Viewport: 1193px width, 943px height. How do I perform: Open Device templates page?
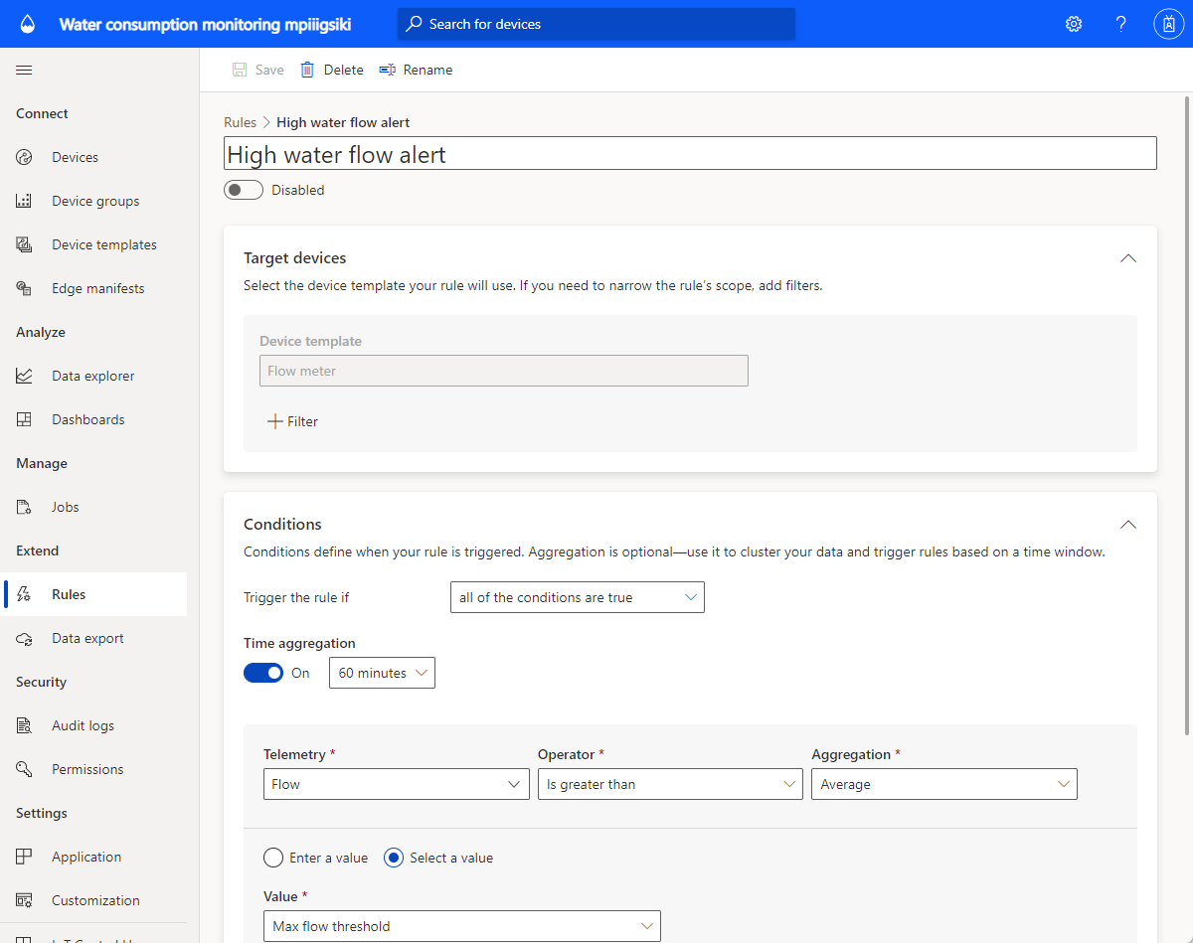pos(104,244)
